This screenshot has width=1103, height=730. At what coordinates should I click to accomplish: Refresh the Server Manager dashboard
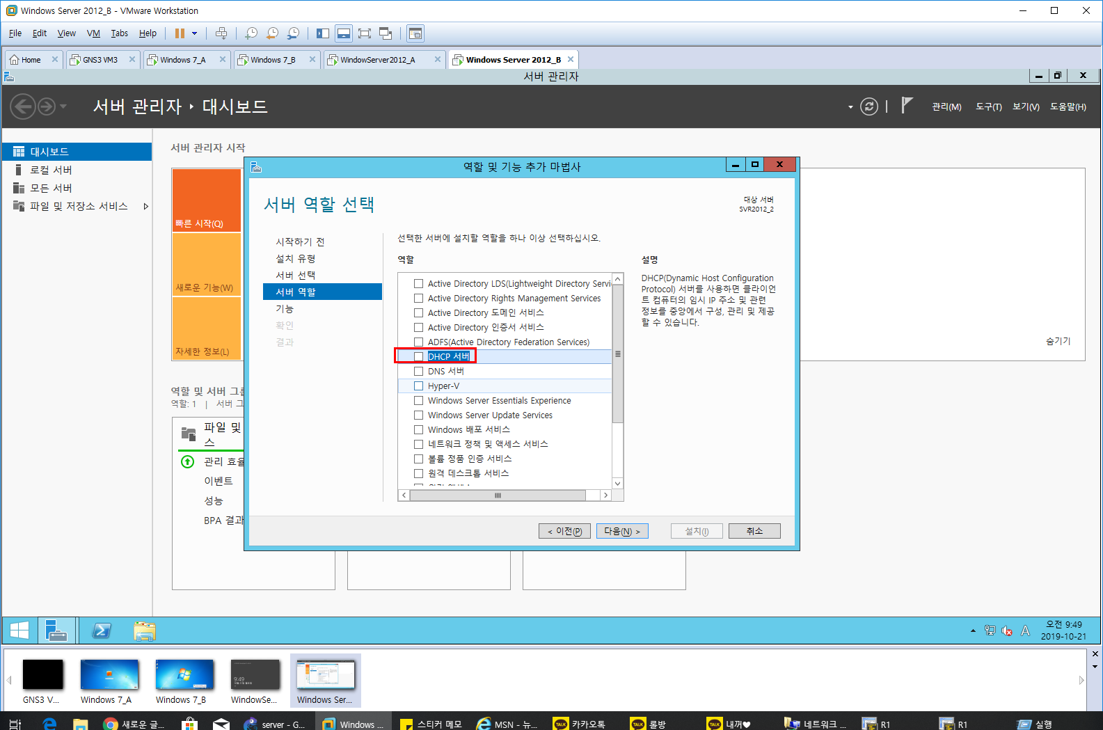click(x=869, y=106)
